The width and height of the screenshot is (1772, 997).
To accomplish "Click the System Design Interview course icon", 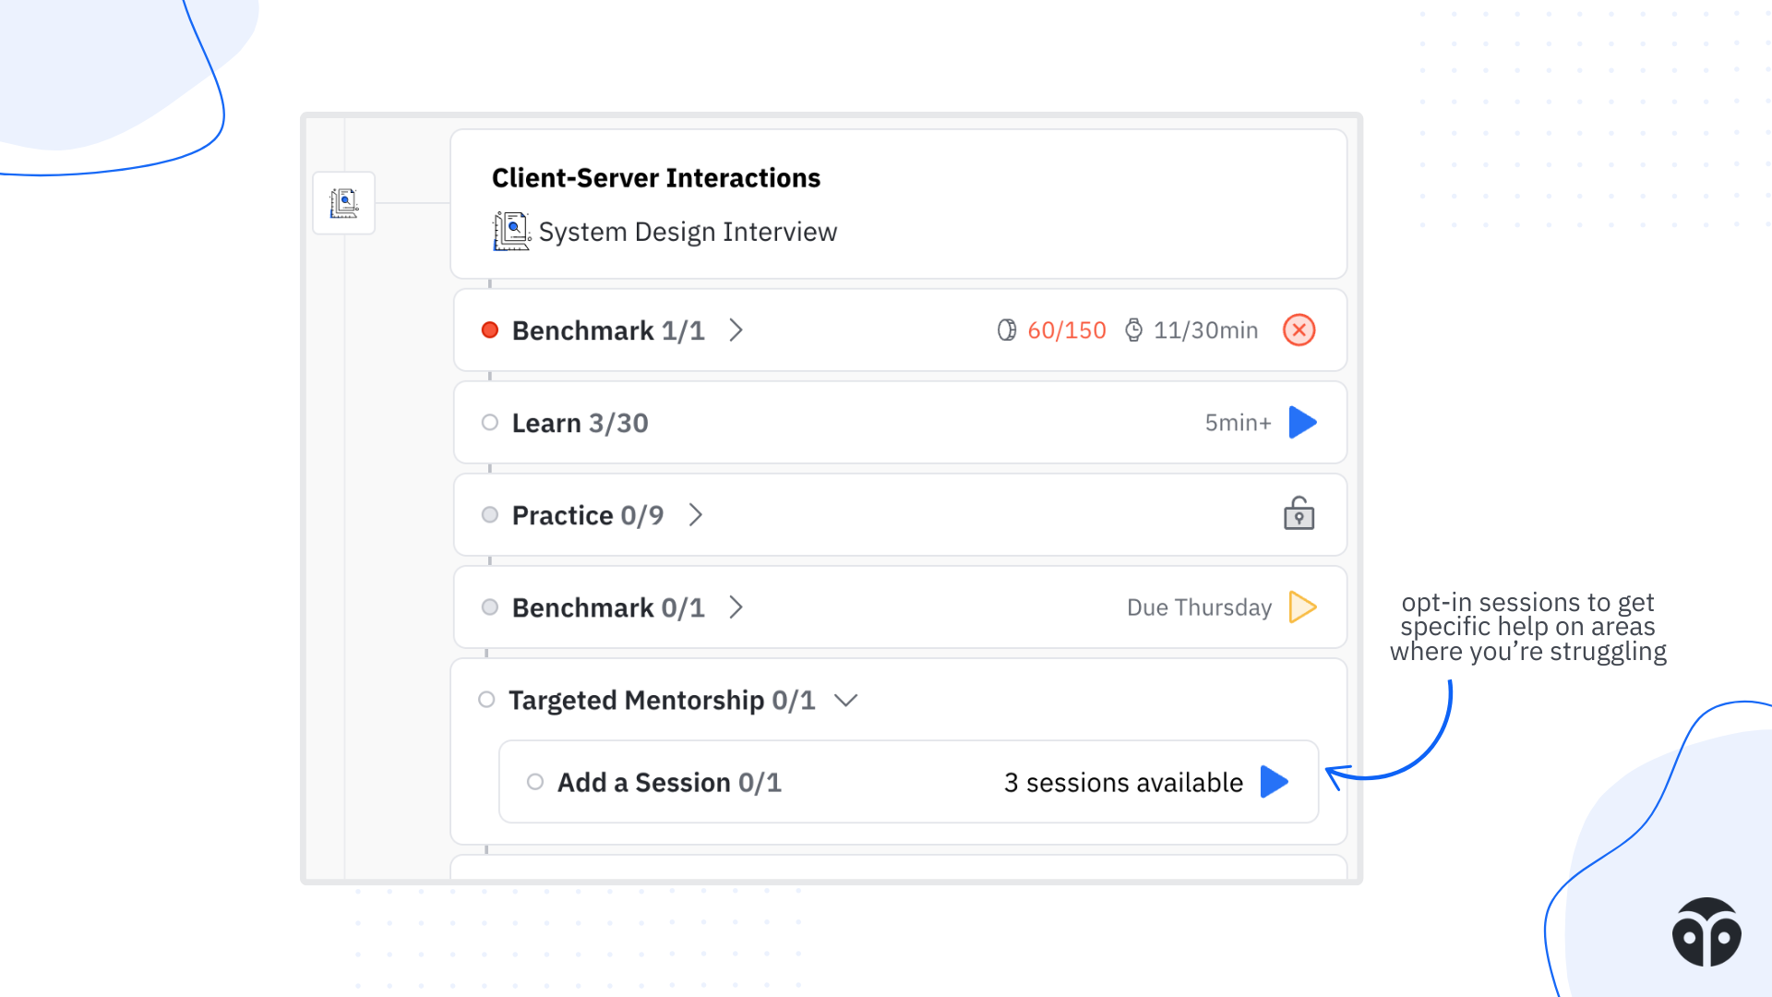I will [x=511, y=231].
